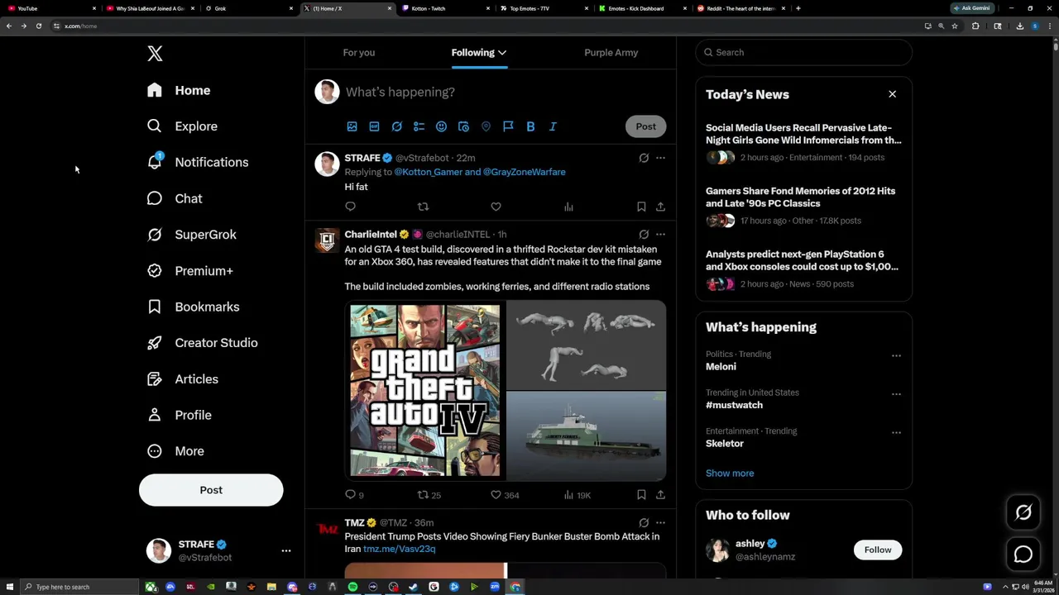
Task: Toggle bold formatting in composer
Action: pyautogui.click(x=530, y=126)
